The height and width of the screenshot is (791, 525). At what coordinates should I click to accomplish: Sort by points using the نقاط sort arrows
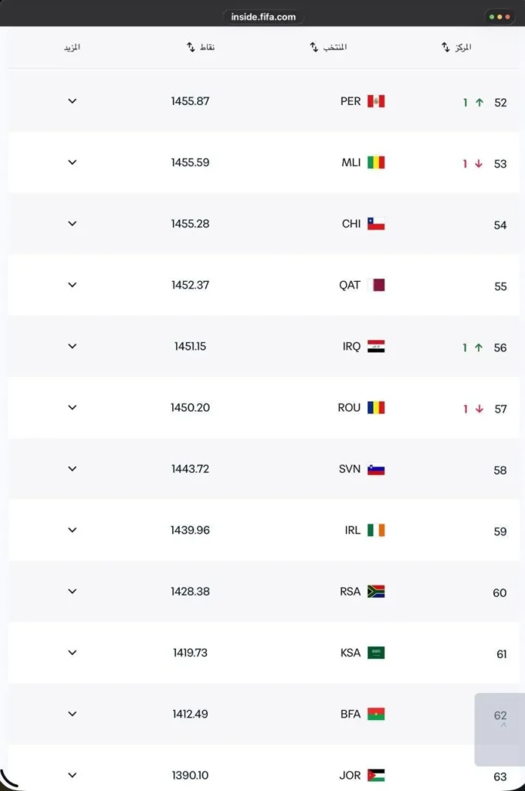(x=191, y=47)
